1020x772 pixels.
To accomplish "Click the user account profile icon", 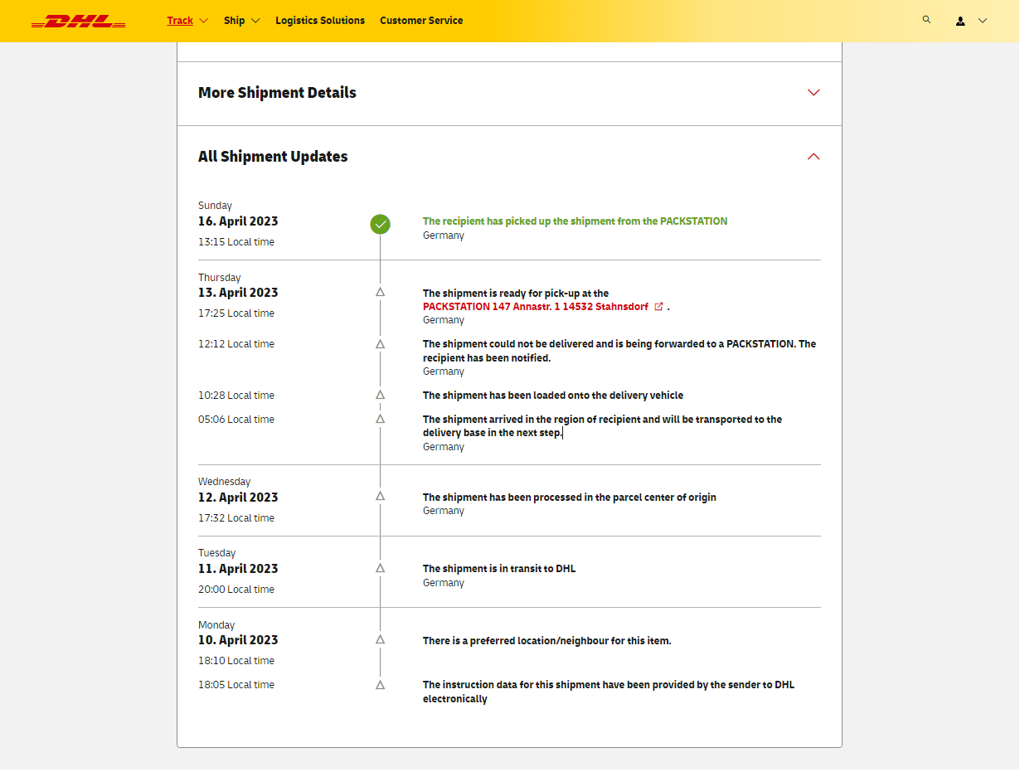I will (960, 21).
